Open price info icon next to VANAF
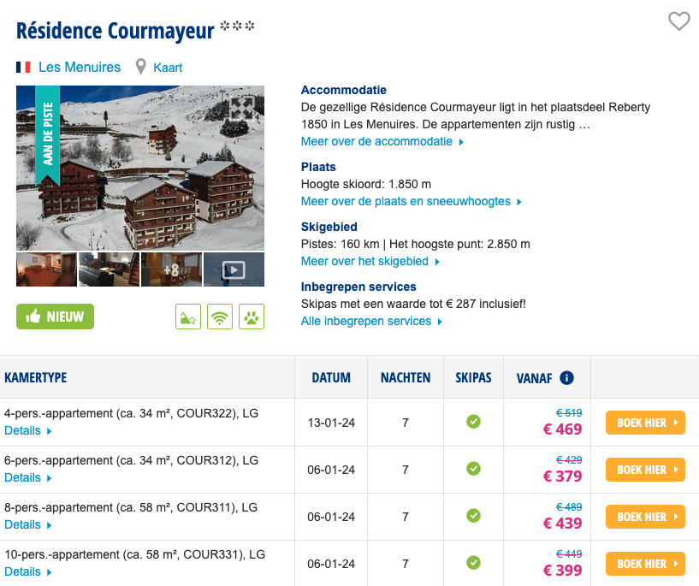This screenshot has height=586, width=699. tap(566, 377)
